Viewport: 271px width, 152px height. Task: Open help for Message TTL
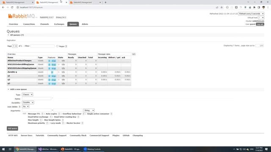point(42,114)
